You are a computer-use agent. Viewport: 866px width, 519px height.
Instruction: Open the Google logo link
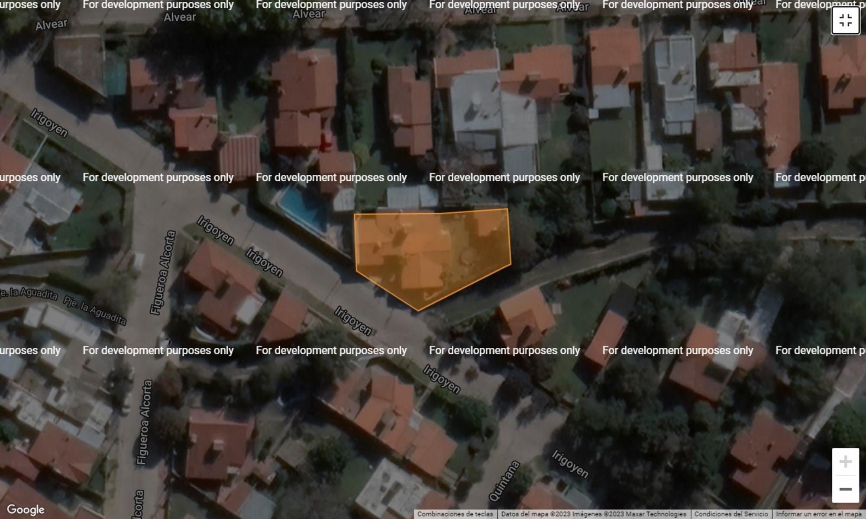point(26,509)
